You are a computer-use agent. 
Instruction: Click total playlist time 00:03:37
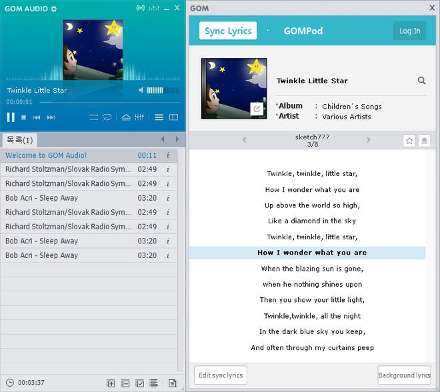pyautogui.click(x=31, y=383)
